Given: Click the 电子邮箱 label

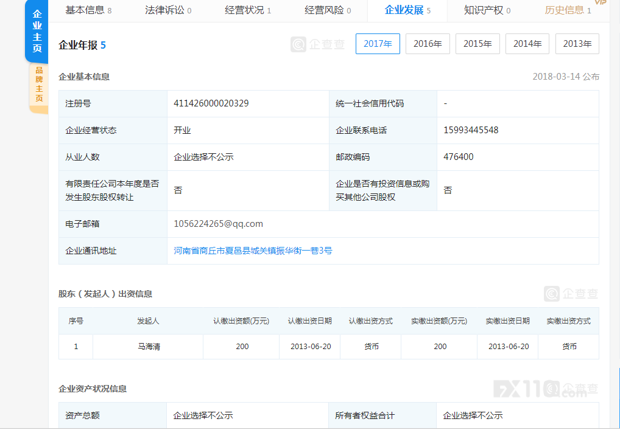Looking at the screenshot, I should pyautogui.click(x=82, y=224).
